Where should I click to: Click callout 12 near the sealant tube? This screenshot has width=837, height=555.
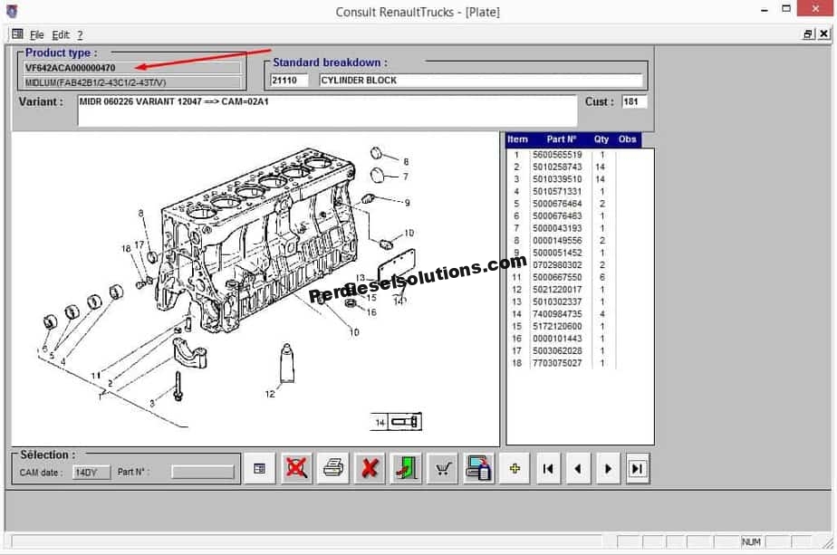[x=270, y=394]
